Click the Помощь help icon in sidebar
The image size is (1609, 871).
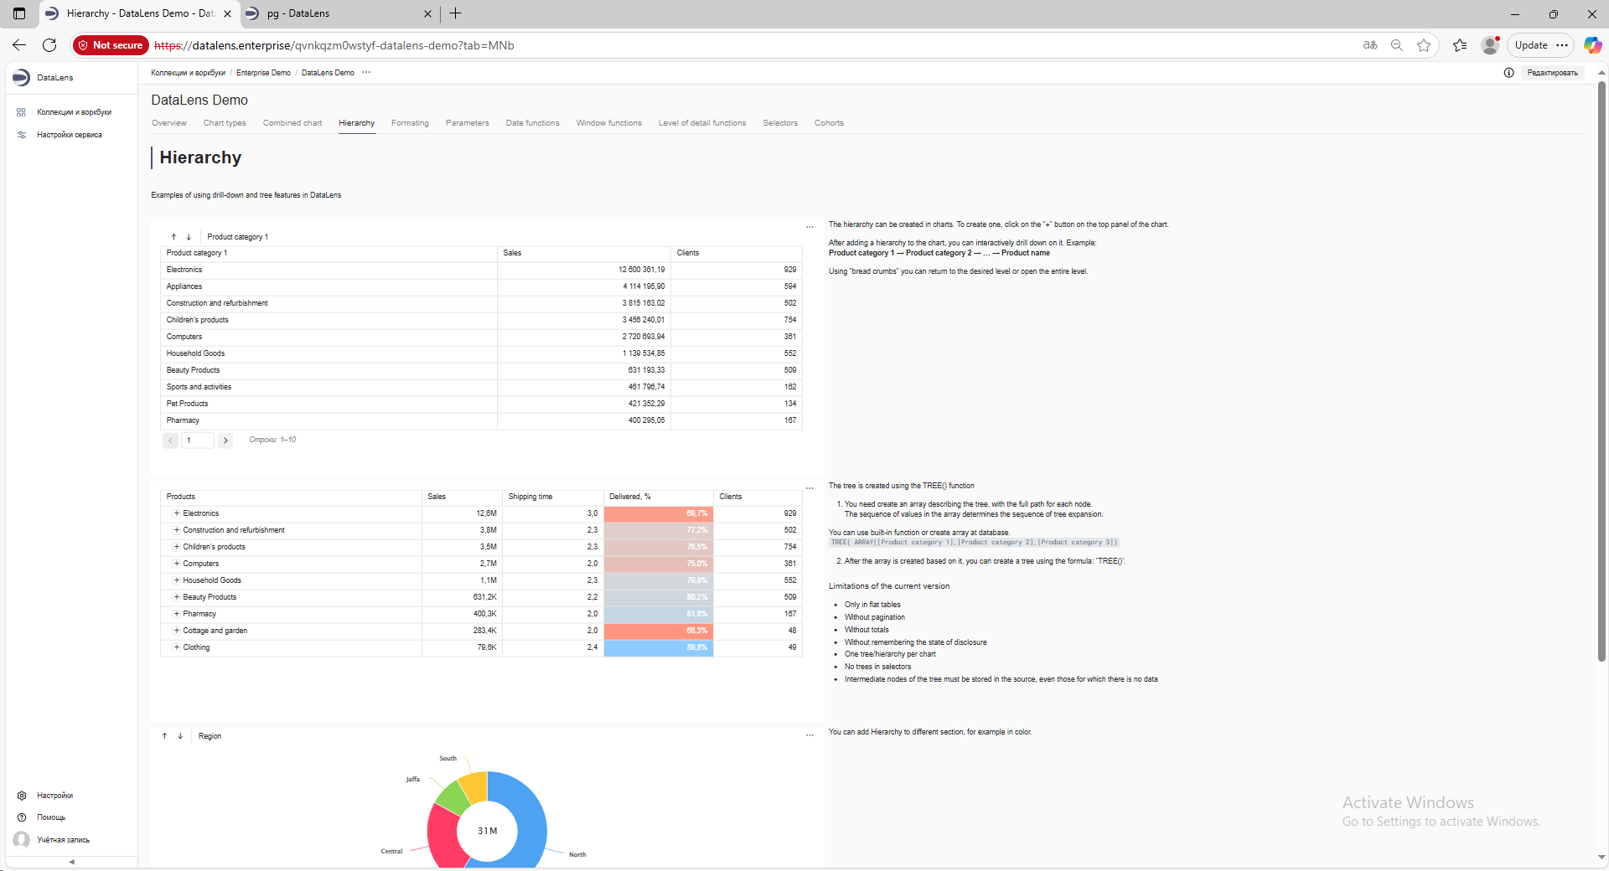point(22,817)
